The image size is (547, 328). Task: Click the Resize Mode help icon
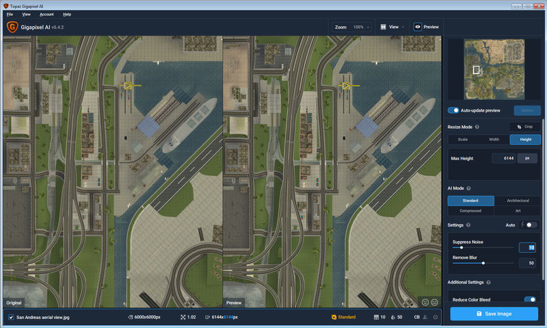tap(477, 127)
